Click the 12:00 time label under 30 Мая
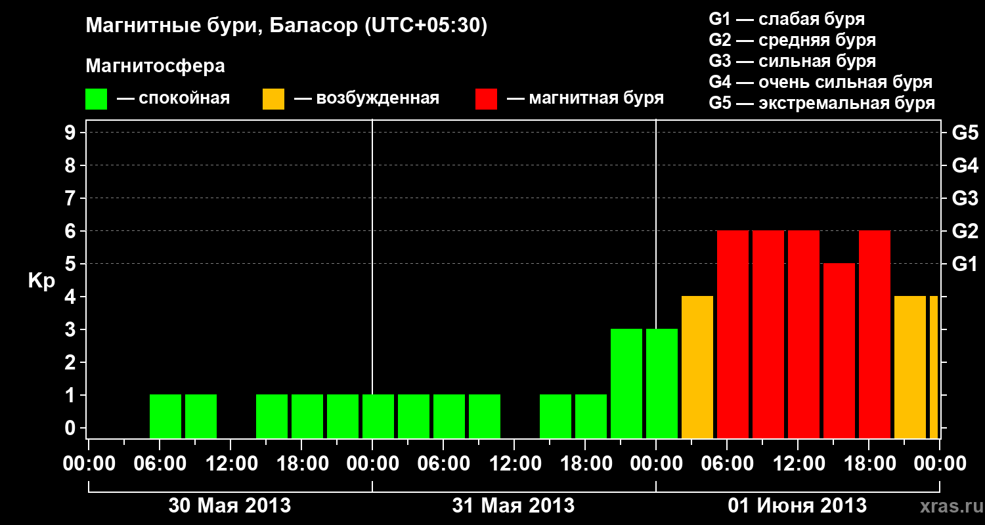The height and width of the screenshot is (525, 985). click(x=230, y=464)
